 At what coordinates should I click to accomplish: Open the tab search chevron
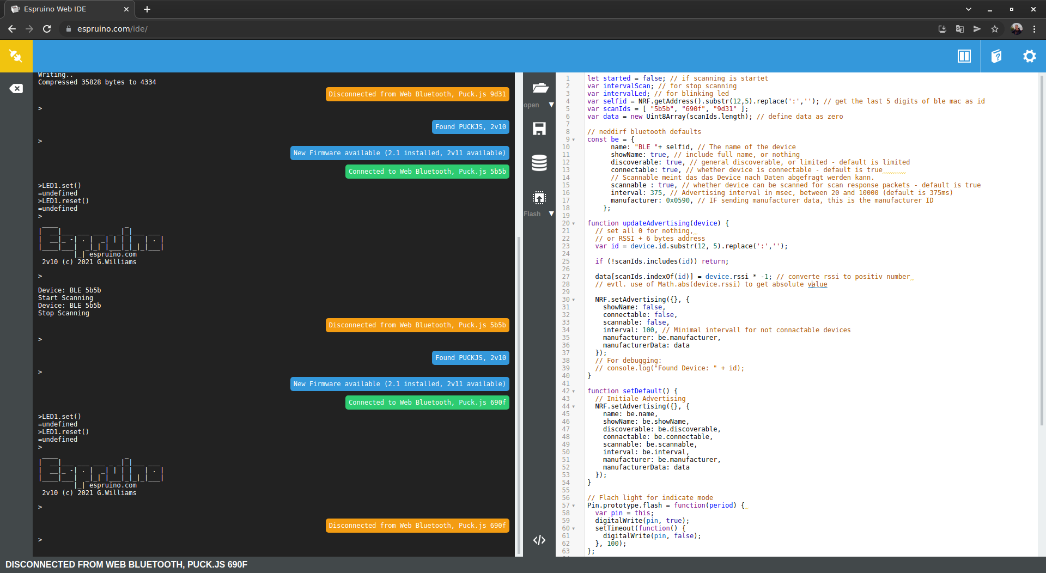point(969,9)
